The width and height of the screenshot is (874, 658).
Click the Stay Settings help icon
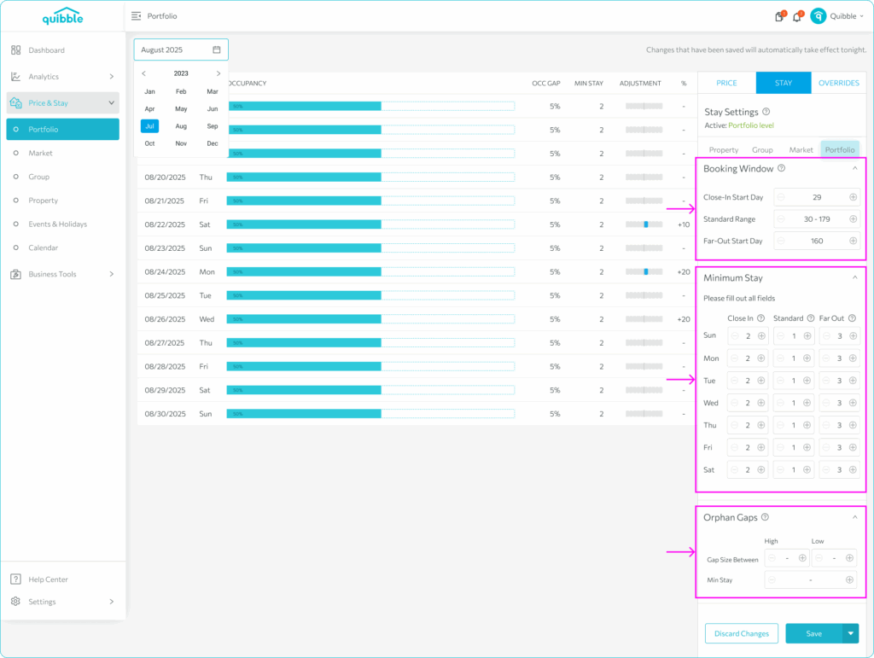point(766,112)
